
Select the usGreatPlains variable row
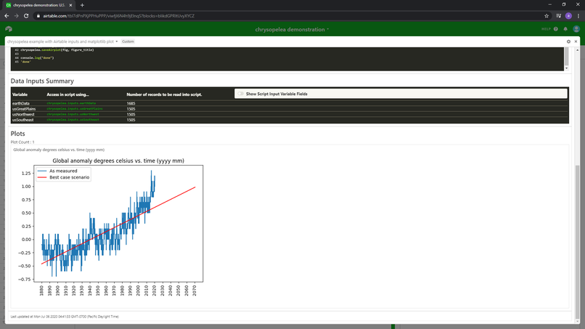tap(290, 109)
